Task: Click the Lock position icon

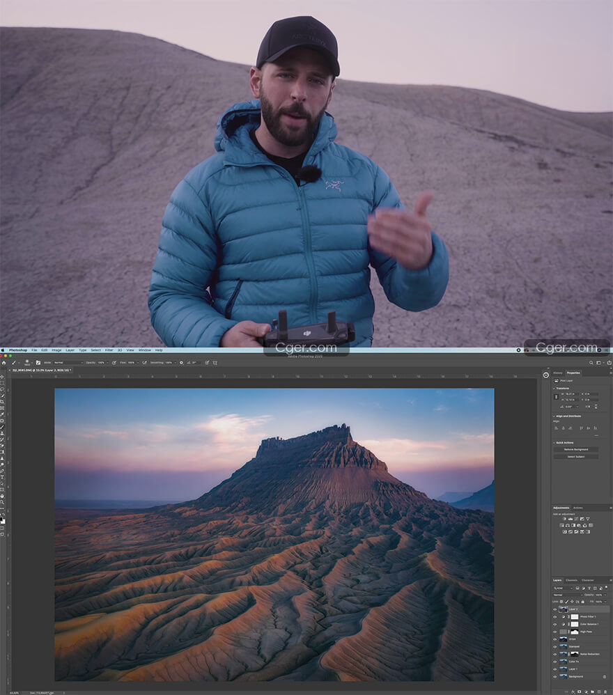Action: [x=572, y=602]
